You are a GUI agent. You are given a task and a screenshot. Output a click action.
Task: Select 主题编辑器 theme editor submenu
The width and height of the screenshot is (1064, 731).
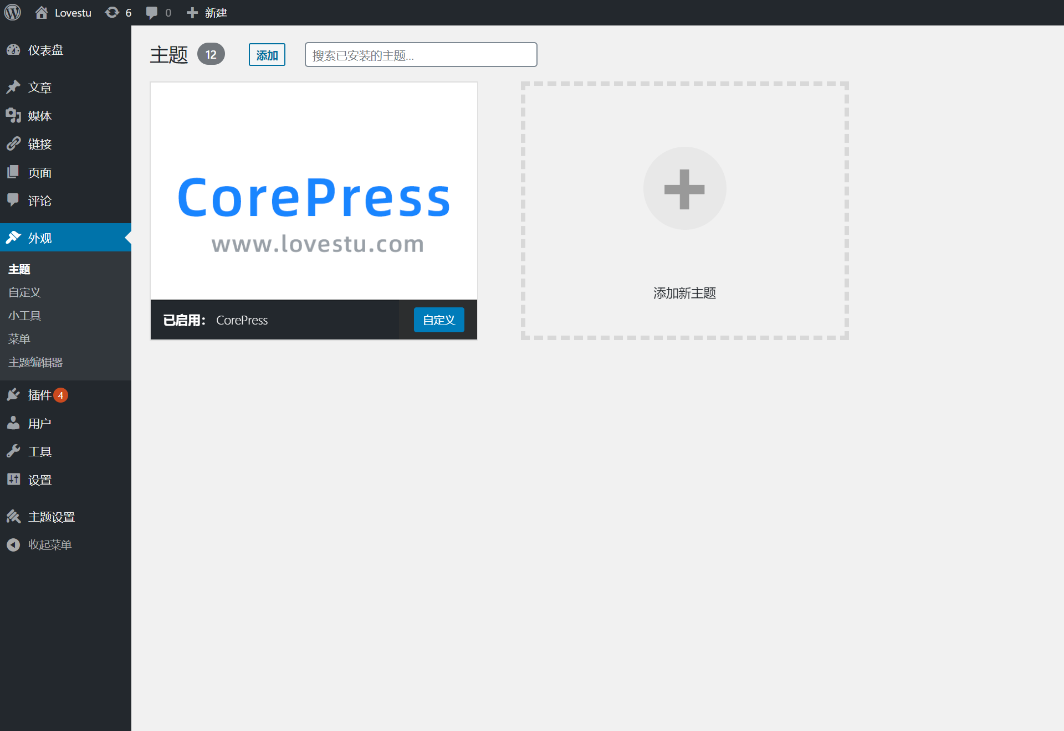coord(35,362)
